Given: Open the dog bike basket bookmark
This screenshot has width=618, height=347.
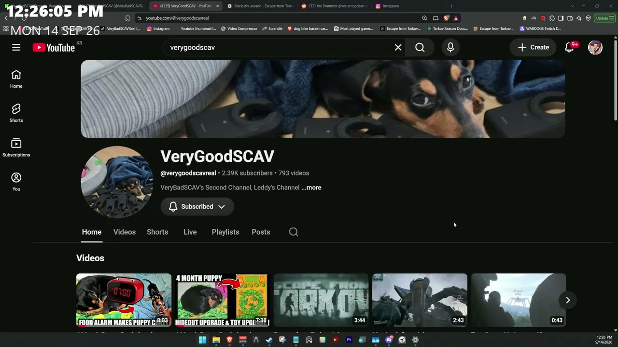Looking at the screenshot, I should [308, 28].
